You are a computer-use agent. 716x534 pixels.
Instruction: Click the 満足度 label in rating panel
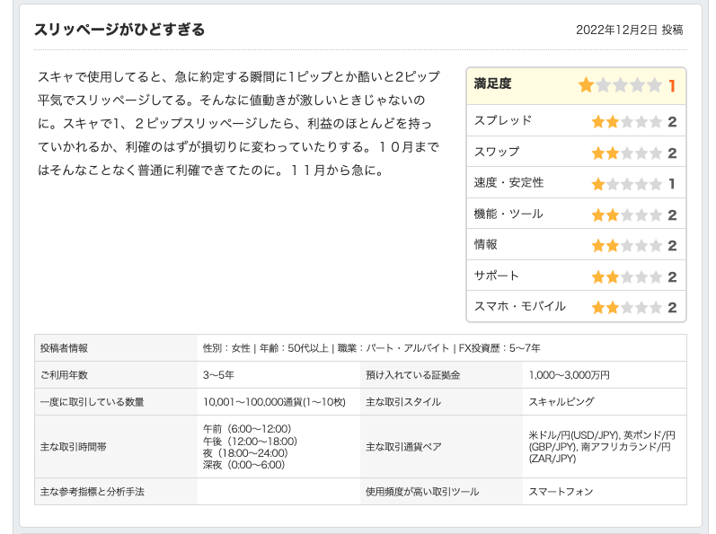click(x=493, y=84)
